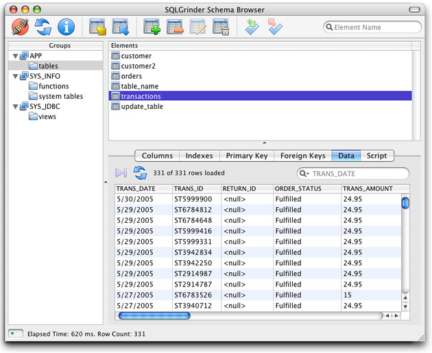Switch to the Columns tab

coord(157,156)
